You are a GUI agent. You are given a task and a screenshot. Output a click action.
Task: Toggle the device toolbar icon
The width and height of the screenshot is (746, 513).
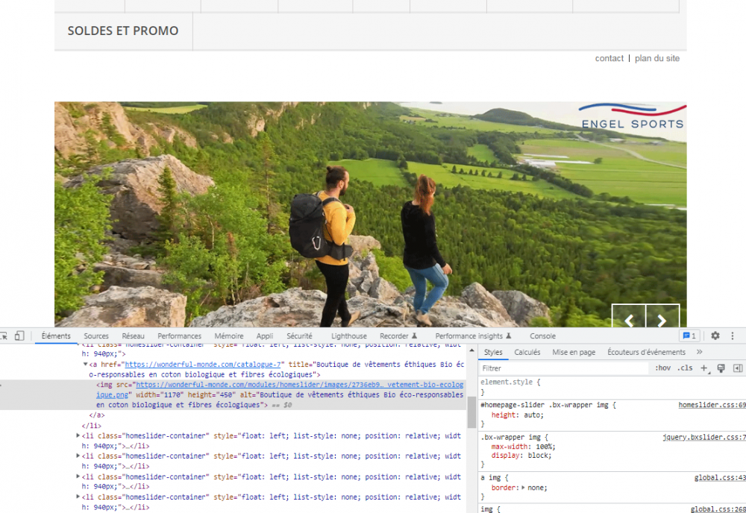pyautogui.click(x=19, y=336)
